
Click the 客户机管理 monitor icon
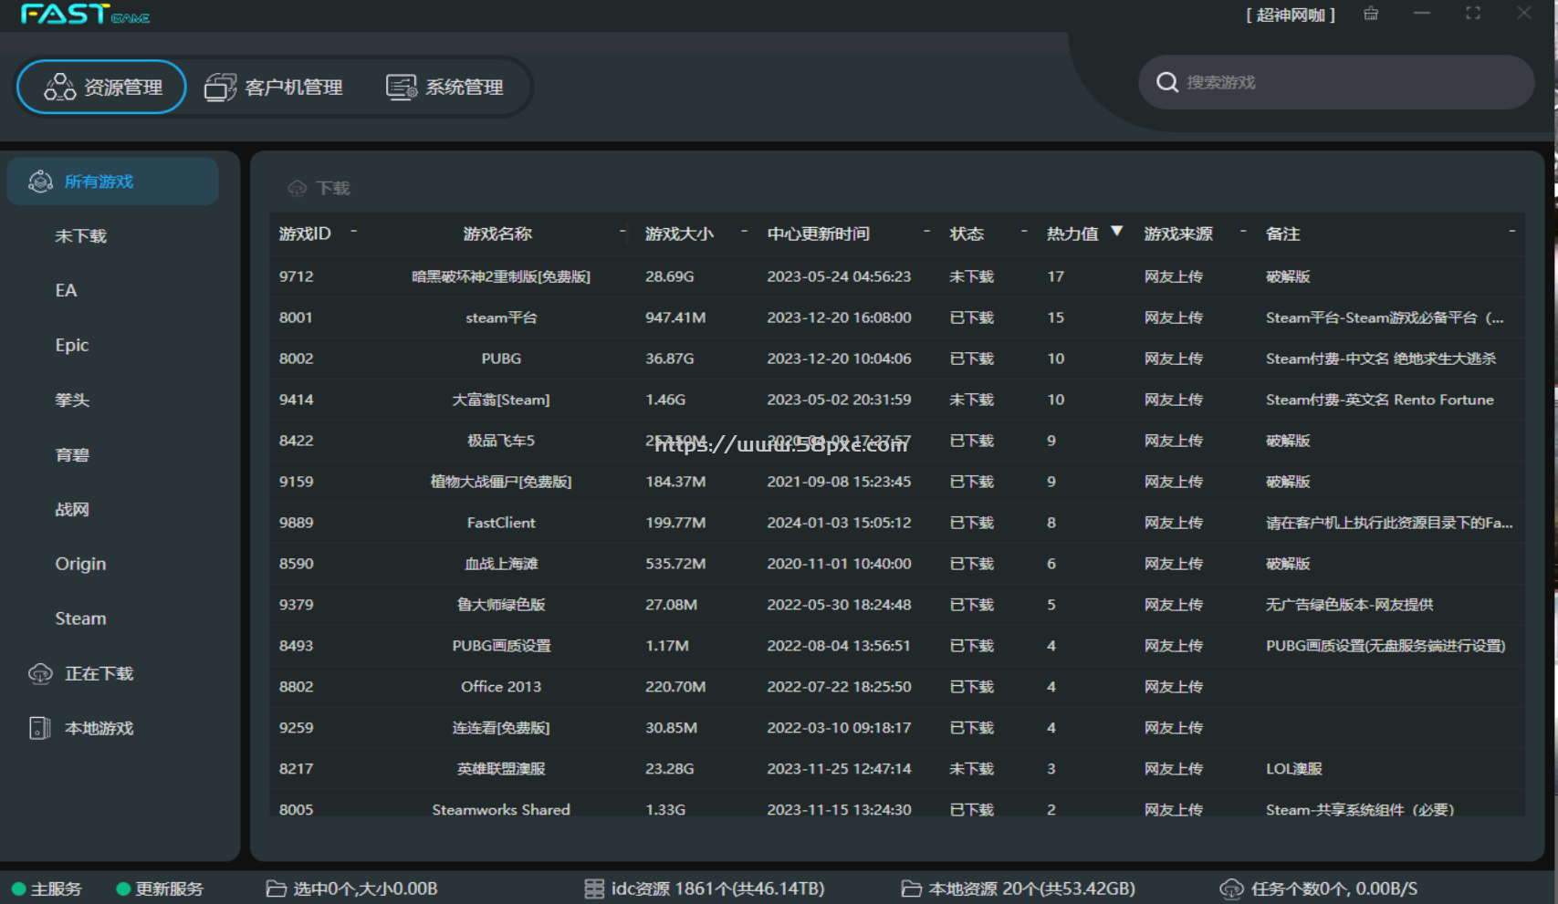pos(220,88)
